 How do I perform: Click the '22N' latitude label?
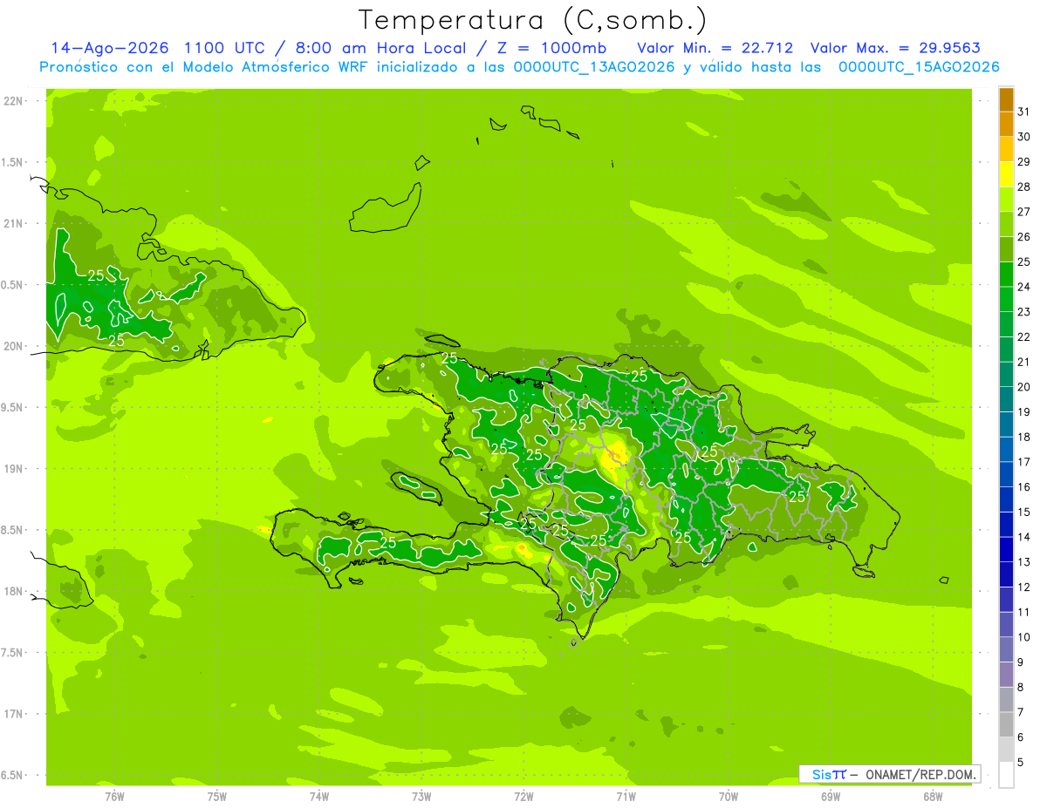pos(11,101)
